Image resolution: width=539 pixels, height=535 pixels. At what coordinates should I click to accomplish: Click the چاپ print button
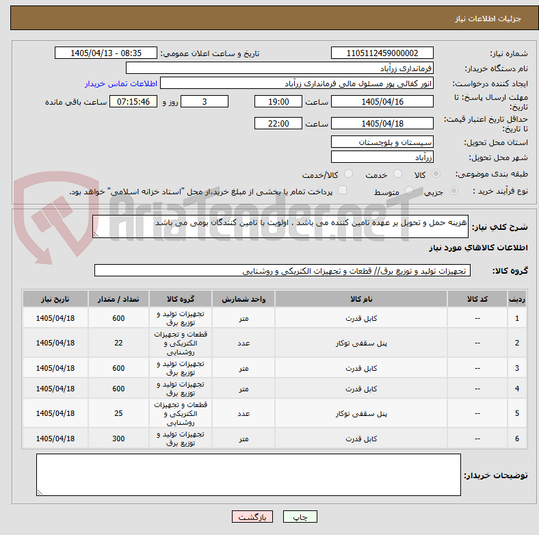(x=300, y=517)
